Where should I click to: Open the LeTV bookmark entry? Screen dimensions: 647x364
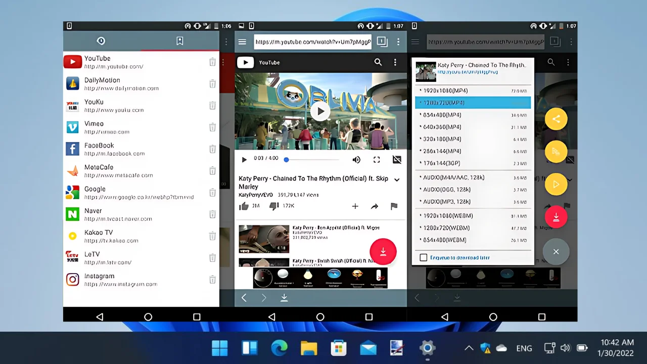[141, 258]
